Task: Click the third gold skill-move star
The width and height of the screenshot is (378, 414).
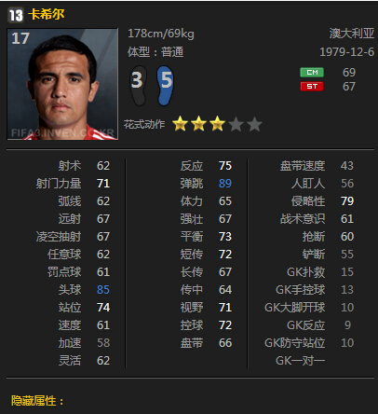Action: pyautogui.click(x=217, y=124)
